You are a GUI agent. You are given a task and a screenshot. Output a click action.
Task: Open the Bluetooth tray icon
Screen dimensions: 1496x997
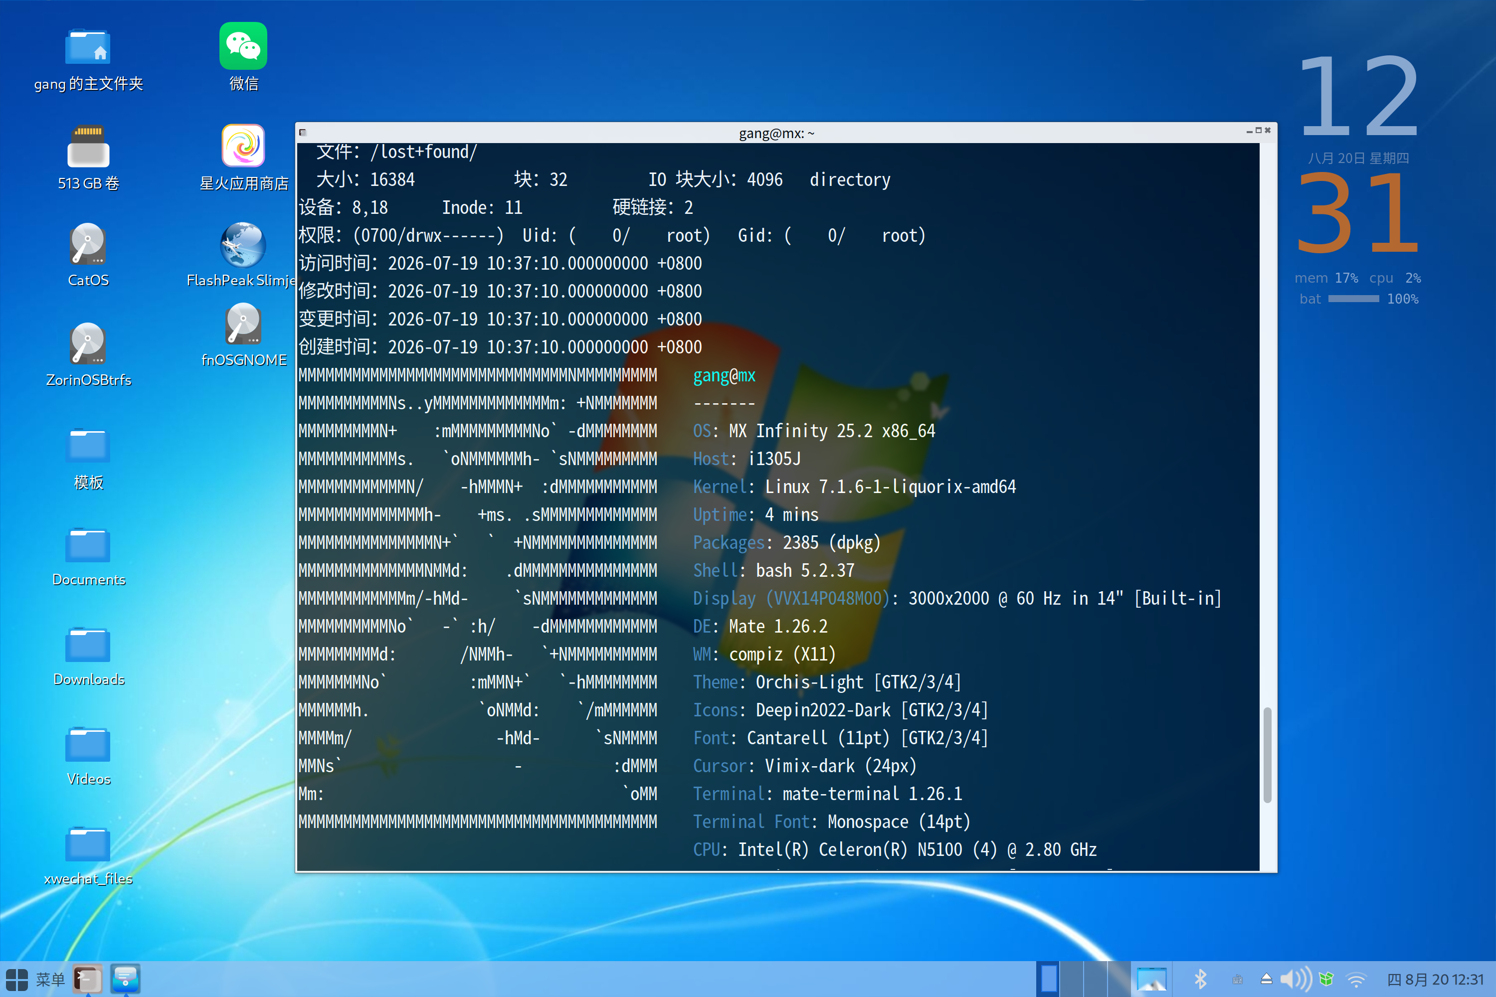pos(1200,979)
